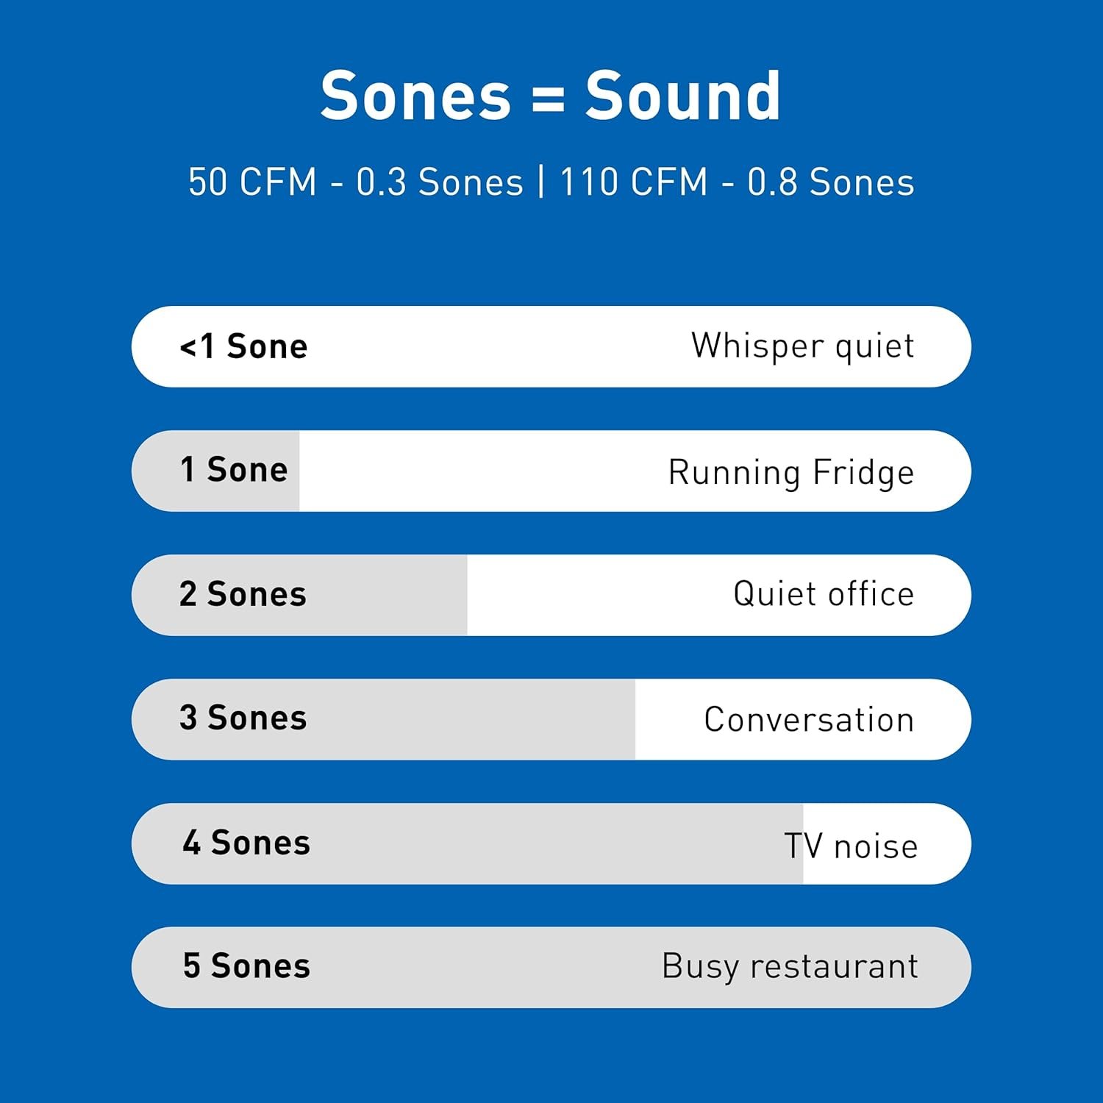1103x1103 pixels.
Task: Select the "Quiet office" description
Action: point(823,594)
